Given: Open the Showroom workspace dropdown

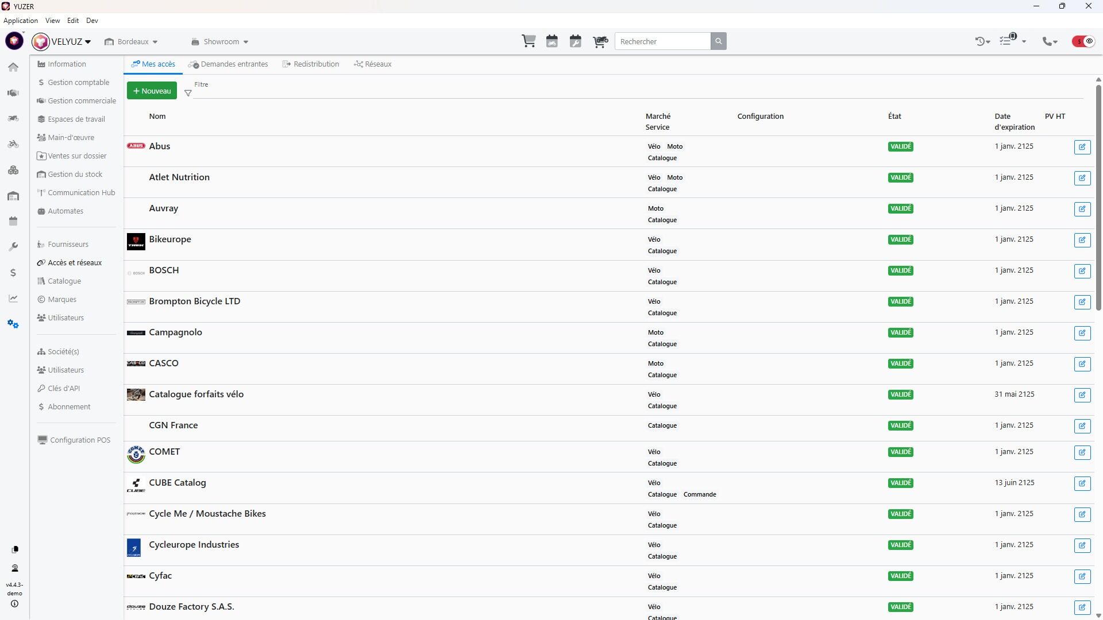Looking at the screenshot, I should click(x=220, y=42).
